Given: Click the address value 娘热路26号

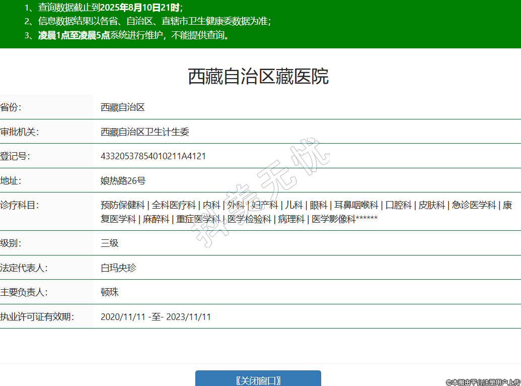Looking at the screenshot, I should click(x=123, y=181).
